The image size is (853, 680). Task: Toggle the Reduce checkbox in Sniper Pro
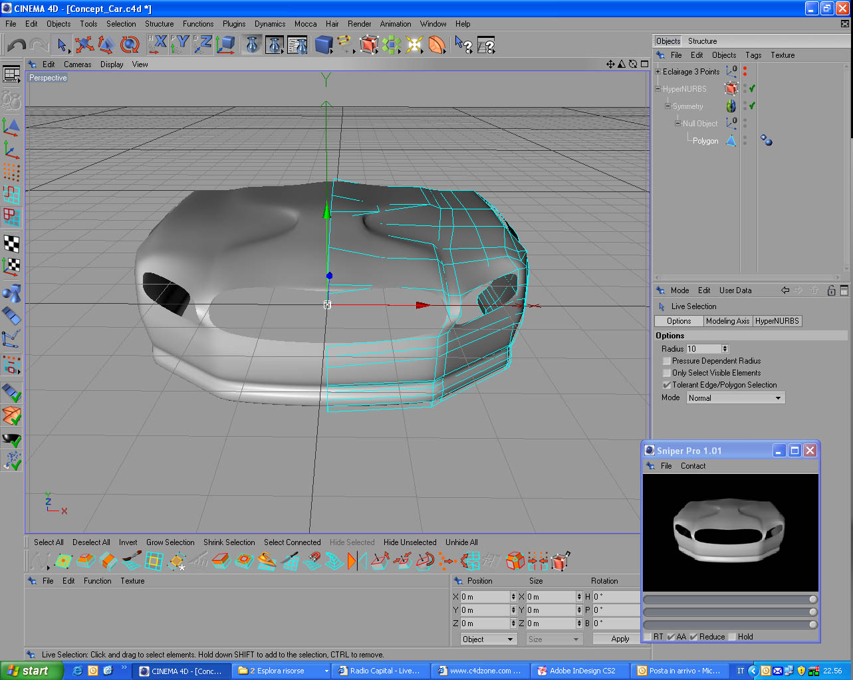tap(693, 637)
